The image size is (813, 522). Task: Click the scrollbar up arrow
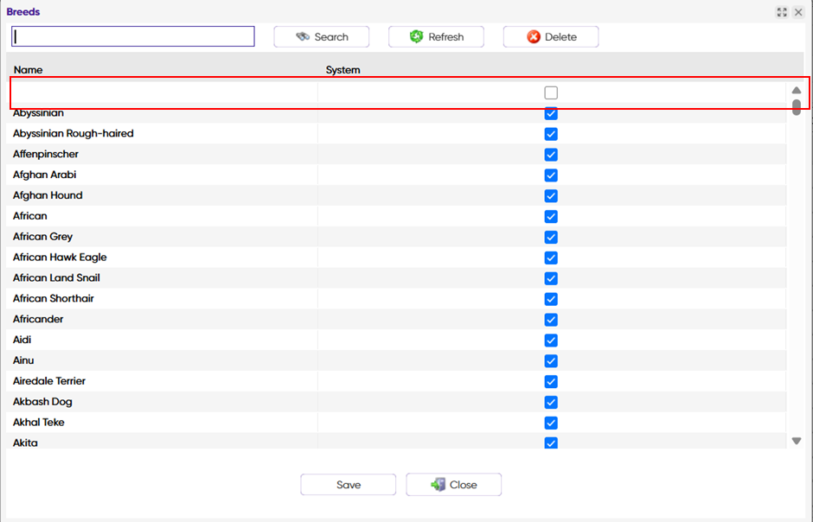[x=797, y=90]
